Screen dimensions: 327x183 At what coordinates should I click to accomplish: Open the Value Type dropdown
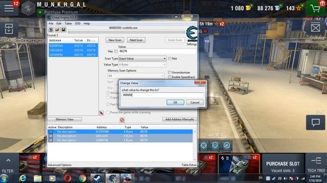click(143, 65)
